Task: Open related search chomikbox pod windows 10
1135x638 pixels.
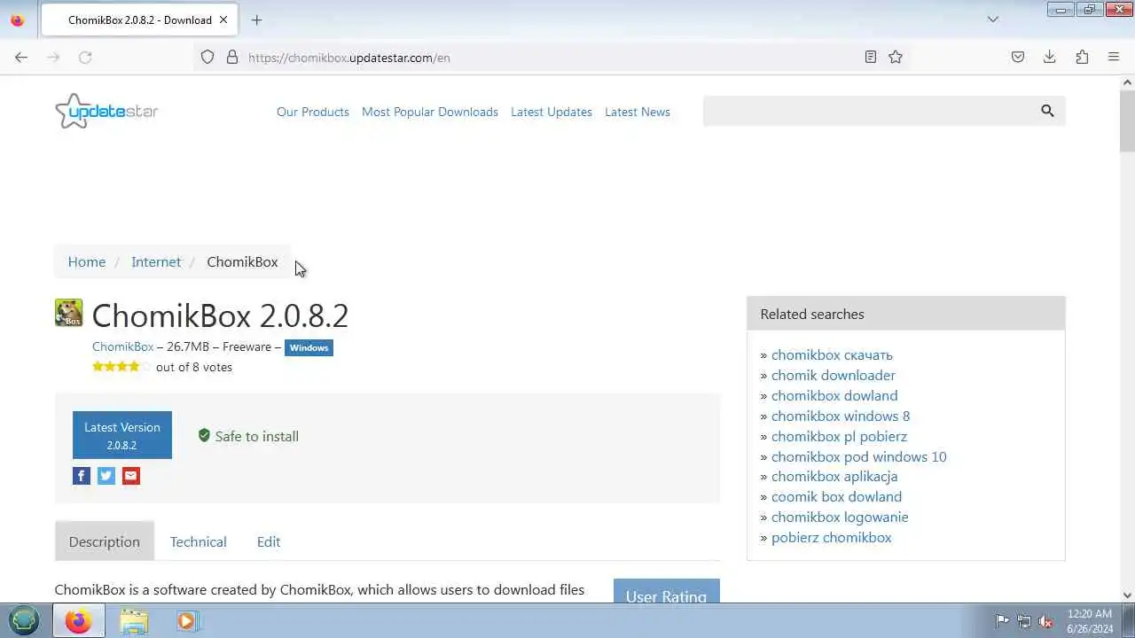Action: pyautogui.click(x=859, y=456)
